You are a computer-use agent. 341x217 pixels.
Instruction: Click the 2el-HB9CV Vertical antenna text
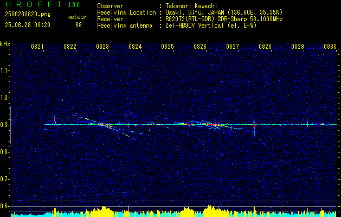pyautogui.click(x=211, y=25)
